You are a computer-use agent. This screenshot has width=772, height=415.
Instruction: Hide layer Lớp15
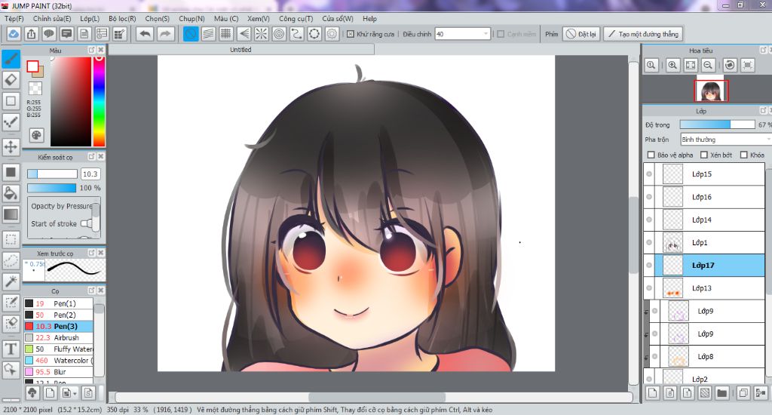point(649,174)
